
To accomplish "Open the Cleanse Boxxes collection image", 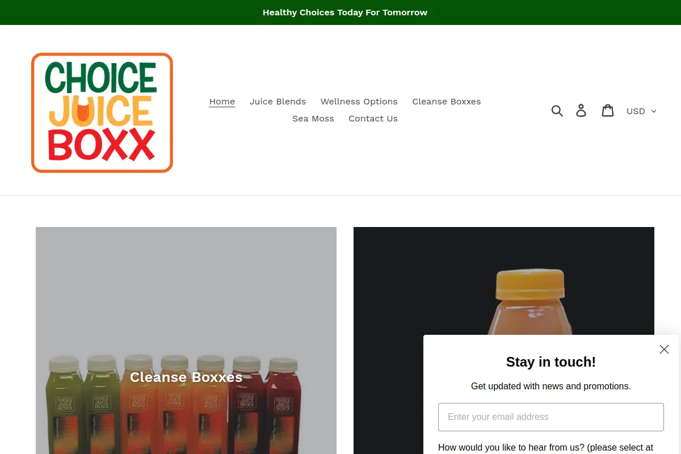I will [x=186, y=340].
